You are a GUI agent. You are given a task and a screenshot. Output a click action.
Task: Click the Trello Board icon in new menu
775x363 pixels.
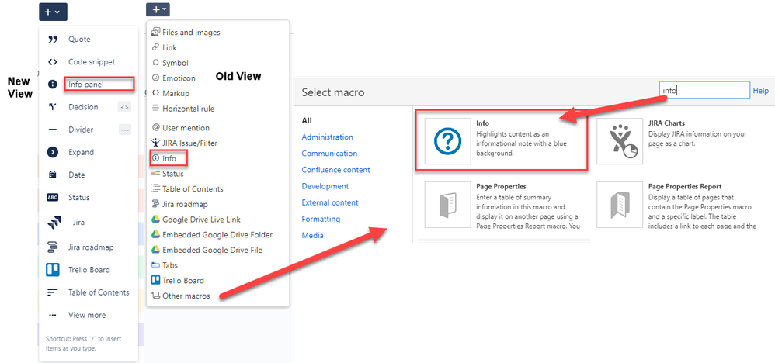point(52,270)
